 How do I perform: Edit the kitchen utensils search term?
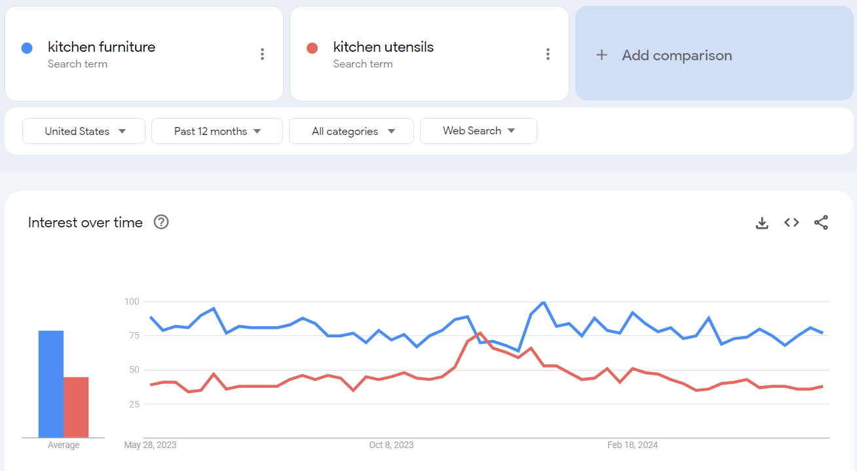[383, 47]
